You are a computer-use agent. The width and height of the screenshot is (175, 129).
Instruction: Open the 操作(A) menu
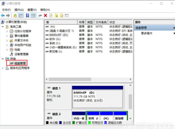click(19, 10)
